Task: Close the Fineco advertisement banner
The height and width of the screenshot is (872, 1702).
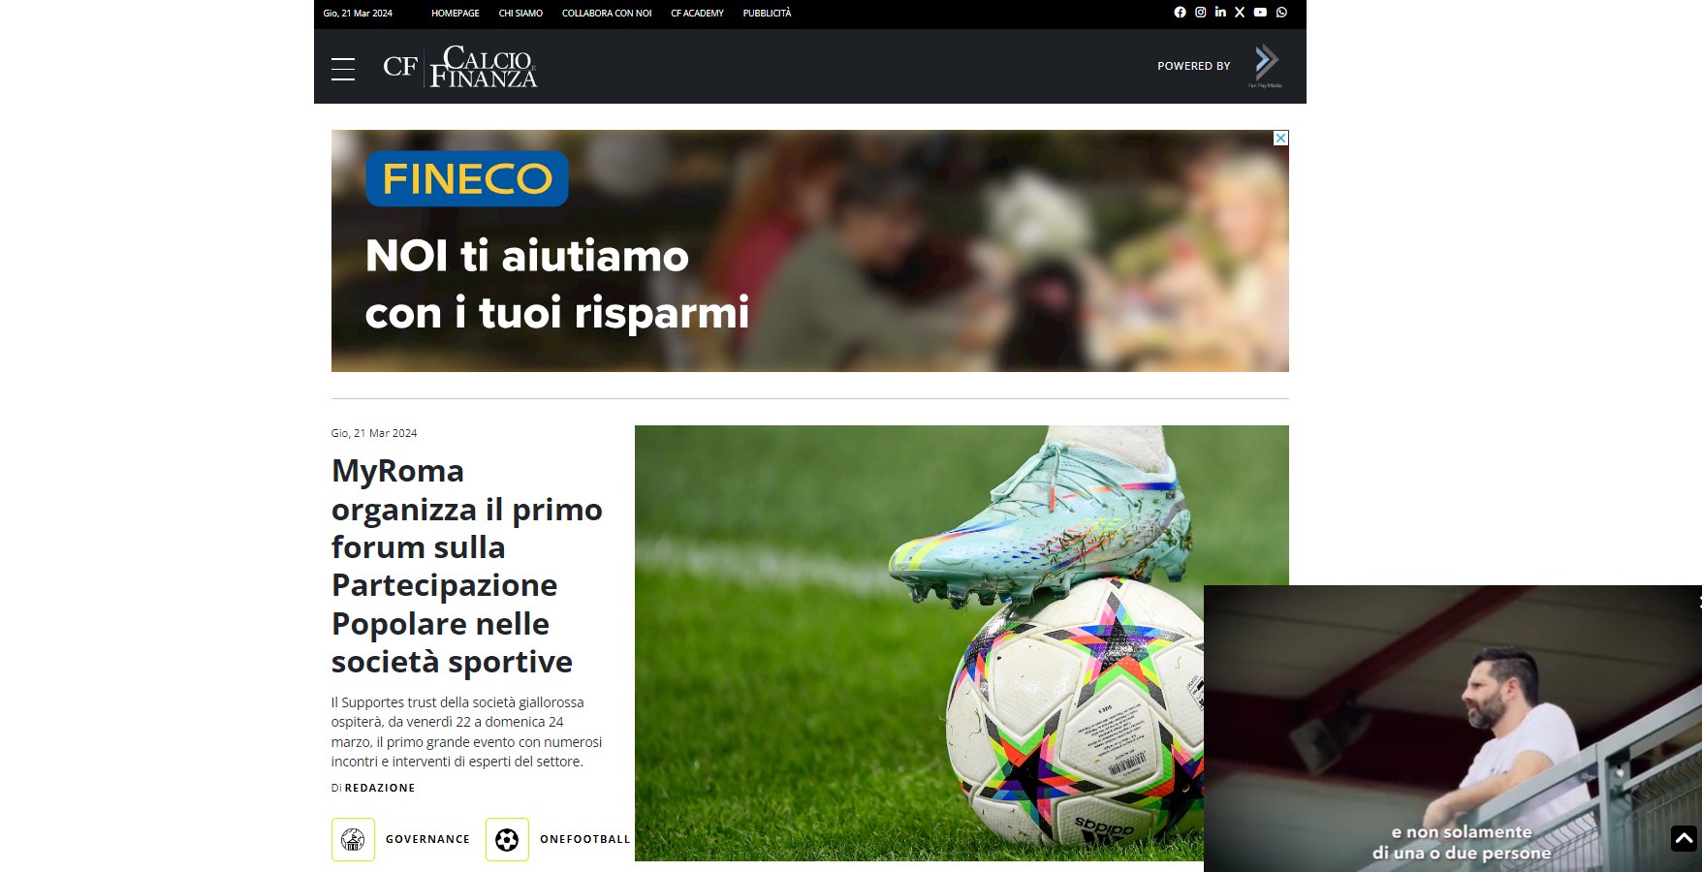Action: tap(1280, 139)
